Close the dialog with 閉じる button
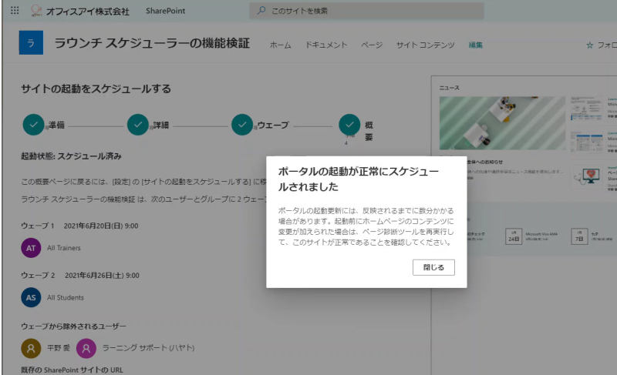The height and width of the screenshot is (375, 617). (x=433, y=267)
